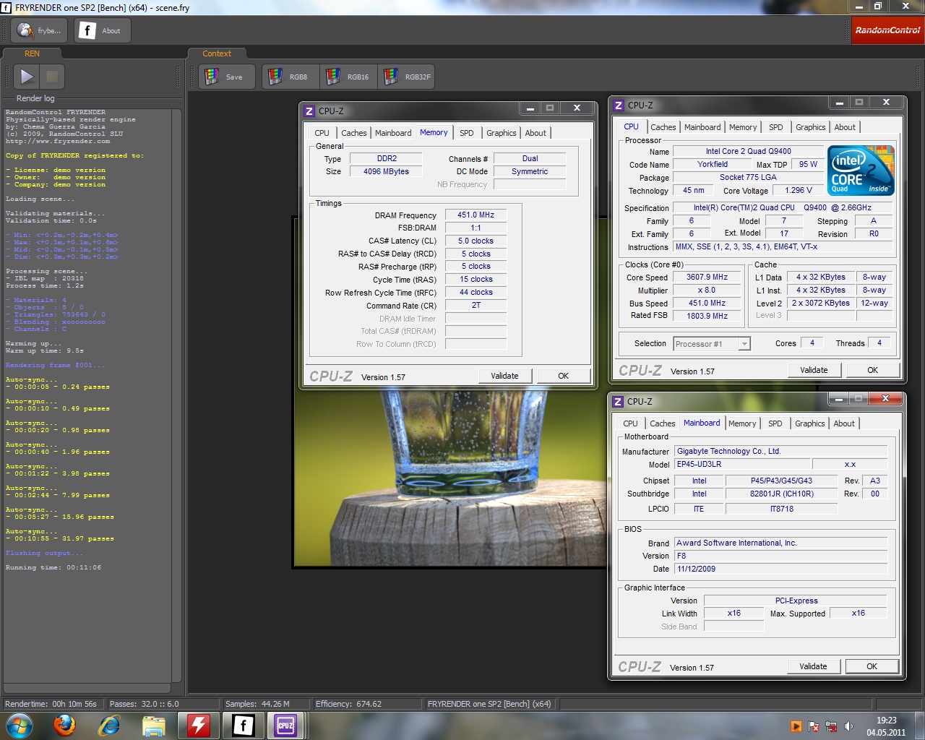
Task: Expand the Processor #1 selection dropdown
Action: pyautogui.click(x=744, y=344)
